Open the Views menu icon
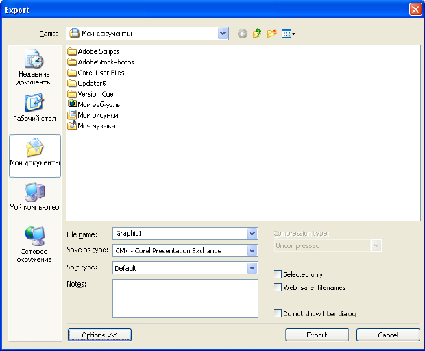The width and height of the screenshot is (425, 351). coord(288,34)
